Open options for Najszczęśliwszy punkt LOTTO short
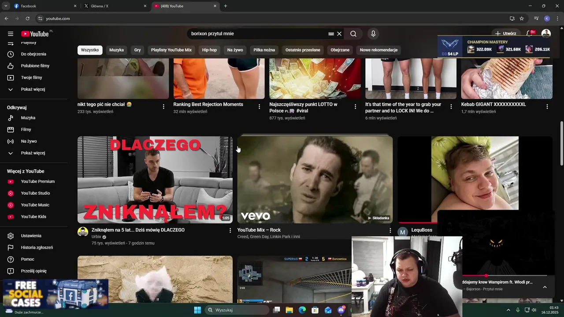Viewport: 564px width, 317px height. 355,107
